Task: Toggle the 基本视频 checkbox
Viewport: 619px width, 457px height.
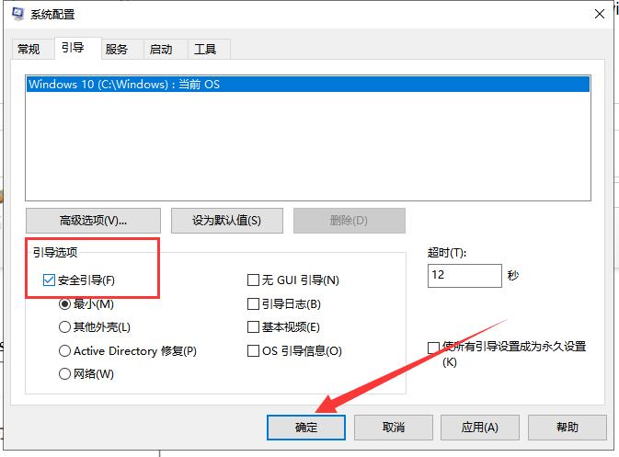Action: point(254,327)
